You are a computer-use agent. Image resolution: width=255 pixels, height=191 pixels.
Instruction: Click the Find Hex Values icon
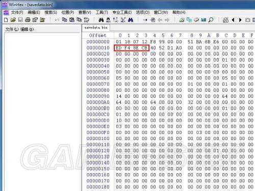point(108,20)
